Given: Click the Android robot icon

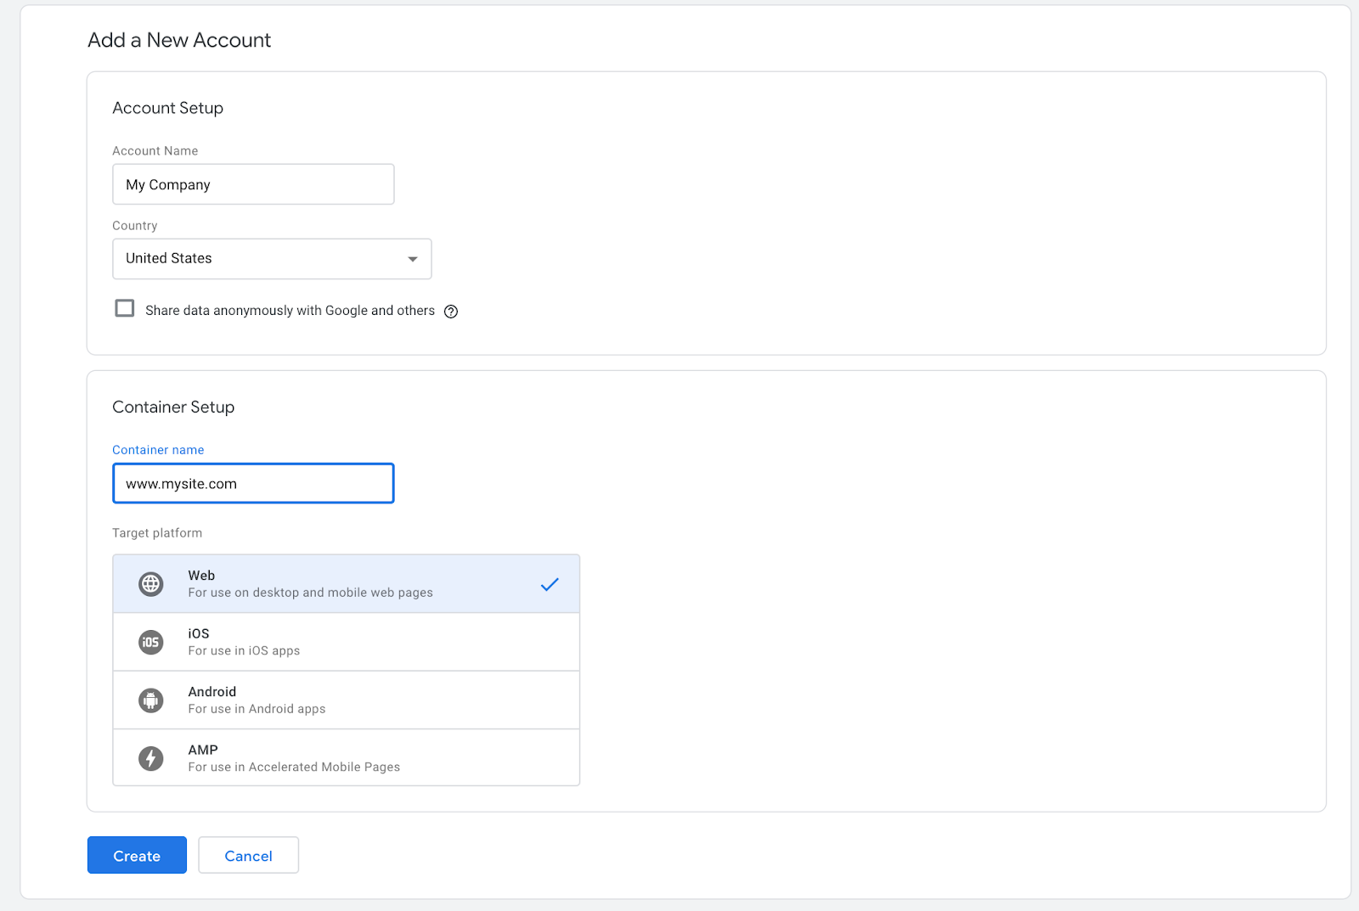Looking at the screenshot, I should (151, 700).
